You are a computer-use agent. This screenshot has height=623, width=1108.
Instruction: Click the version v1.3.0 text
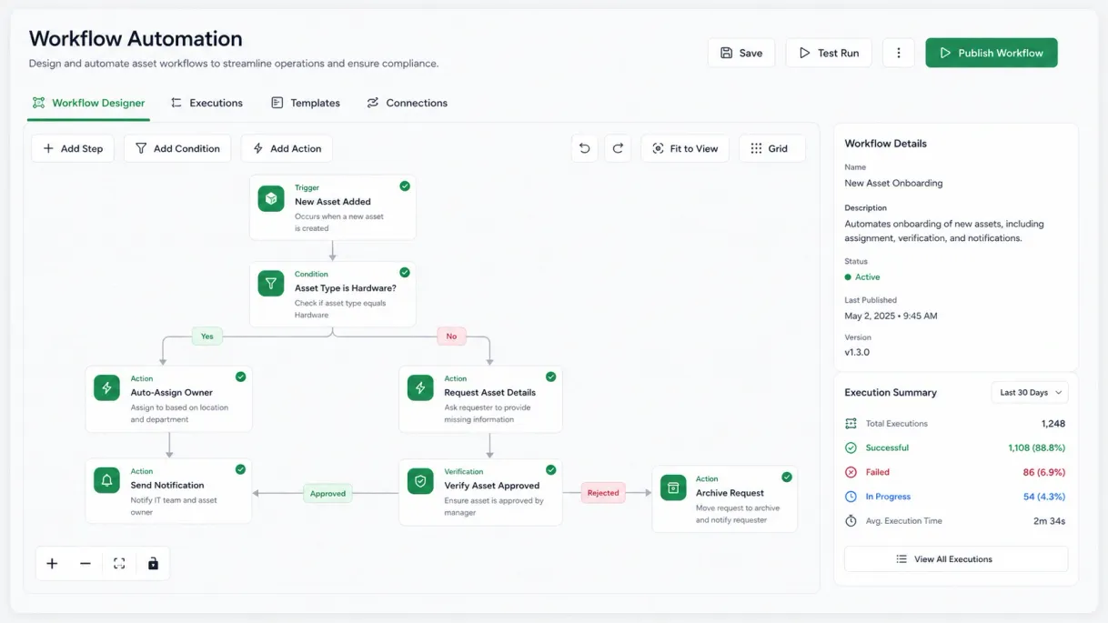click(x=857, y=352)
